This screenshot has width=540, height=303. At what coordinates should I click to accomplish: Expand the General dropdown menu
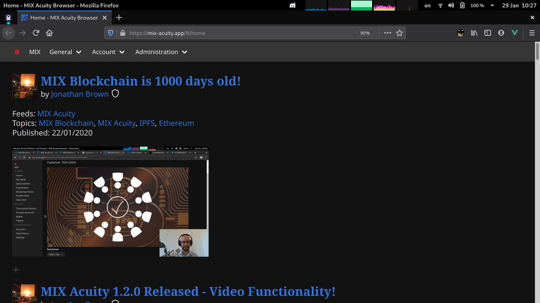[x=65, y=52]
